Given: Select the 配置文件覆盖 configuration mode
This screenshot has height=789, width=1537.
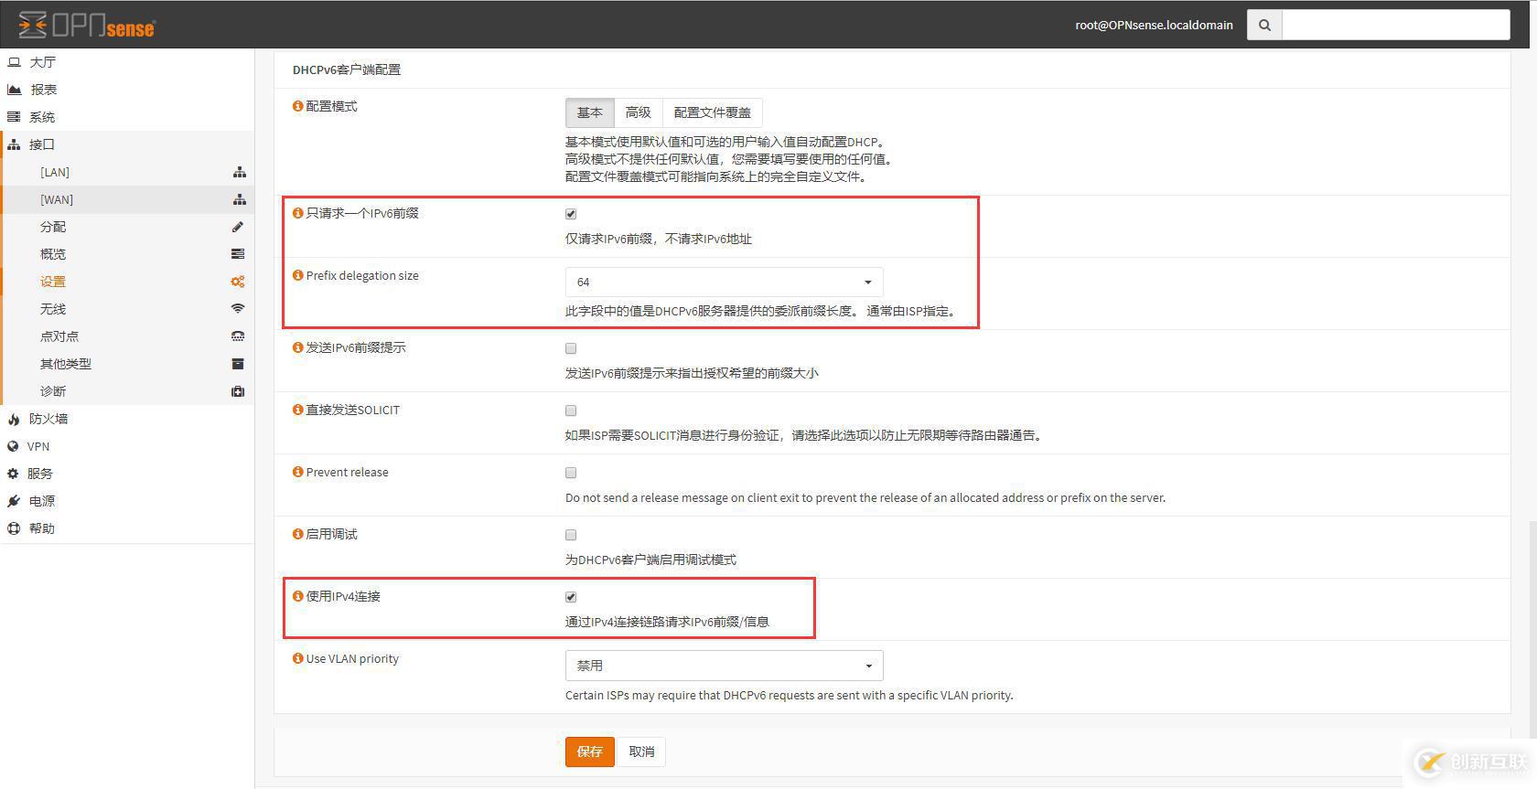Looking at the screenshot, I should (712, 112).
